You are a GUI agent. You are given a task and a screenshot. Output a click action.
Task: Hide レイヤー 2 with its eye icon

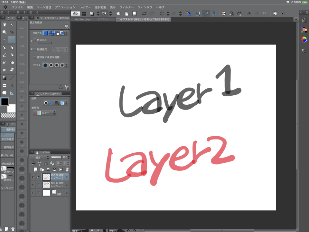[x=33, y=177]
